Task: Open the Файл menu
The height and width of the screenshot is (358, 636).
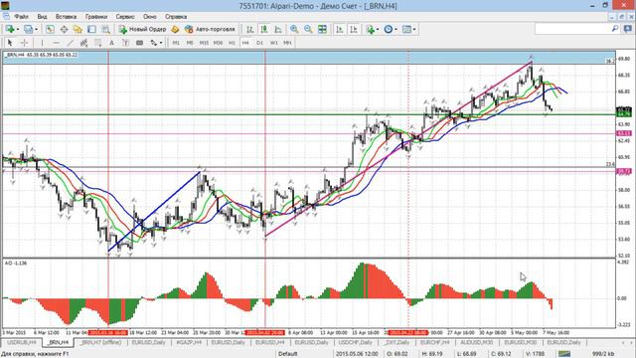Action: [21, 17]
